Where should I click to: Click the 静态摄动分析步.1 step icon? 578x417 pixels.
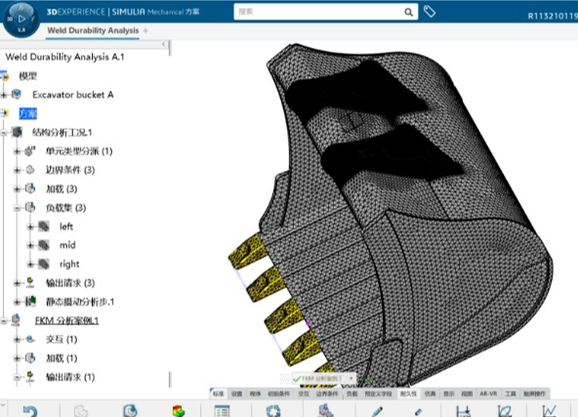pos(30,301)
